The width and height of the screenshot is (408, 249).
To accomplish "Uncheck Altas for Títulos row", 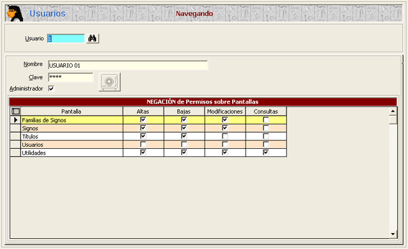I will [143, 136].
